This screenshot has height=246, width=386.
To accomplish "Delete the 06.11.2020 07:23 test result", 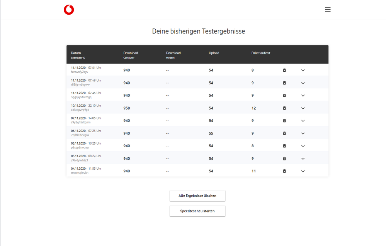I will 284,133.
